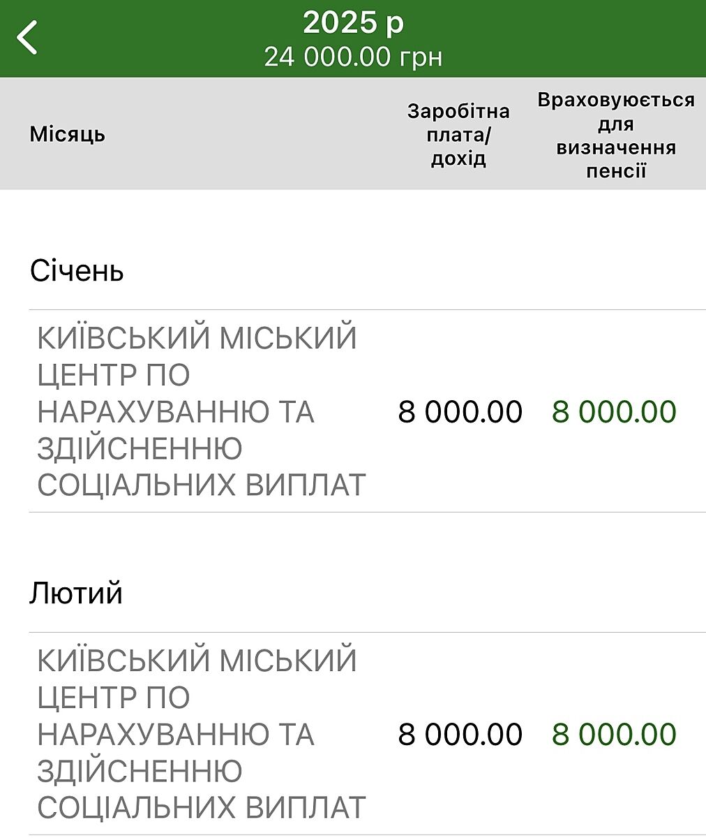Tap "СОЦІАЛЬНИХ ВИПЛАТ" line under Лютий
706x838 pixels.
tap(201, 807)
